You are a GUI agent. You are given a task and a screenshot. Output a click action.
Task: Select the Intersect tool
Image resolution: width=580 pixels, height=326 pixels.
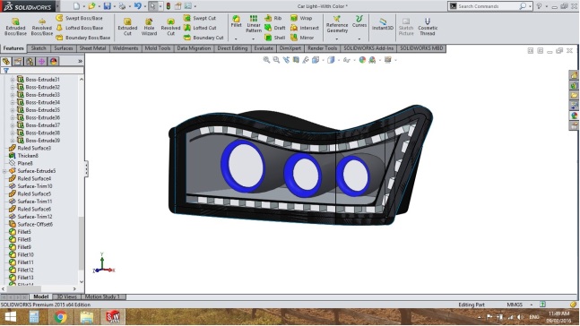[x=305, y=28]
